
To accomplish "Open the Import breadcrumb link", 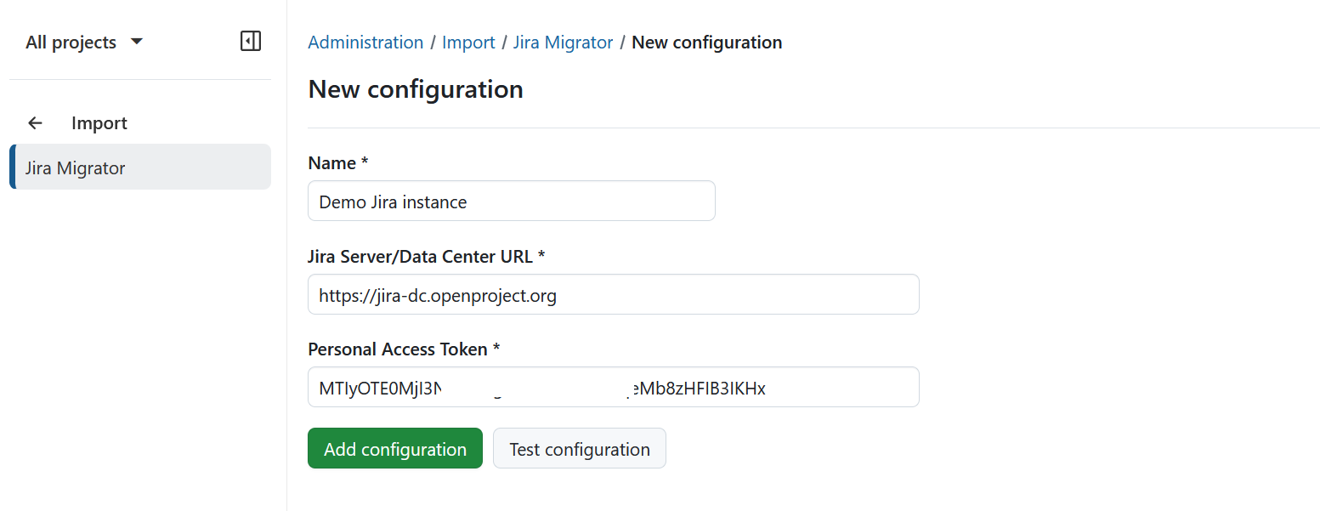I will (468, 43).
